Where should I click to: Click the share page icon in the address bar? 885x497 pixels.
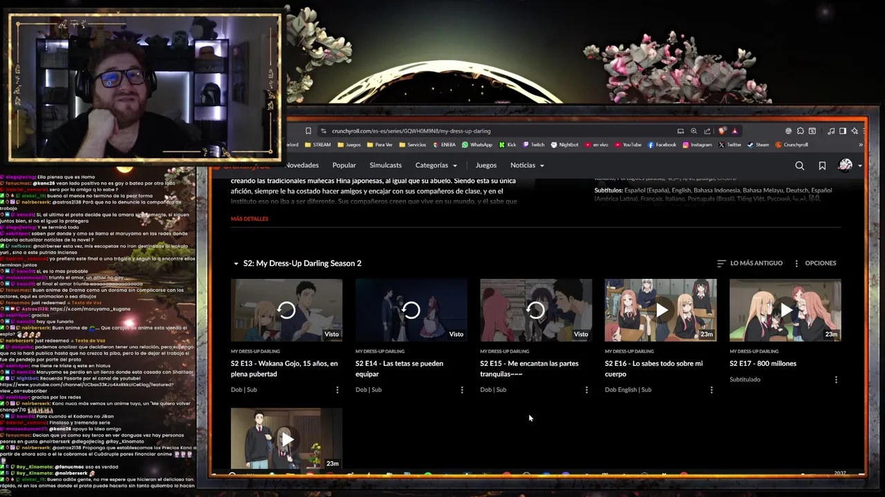tap(707, 131)
